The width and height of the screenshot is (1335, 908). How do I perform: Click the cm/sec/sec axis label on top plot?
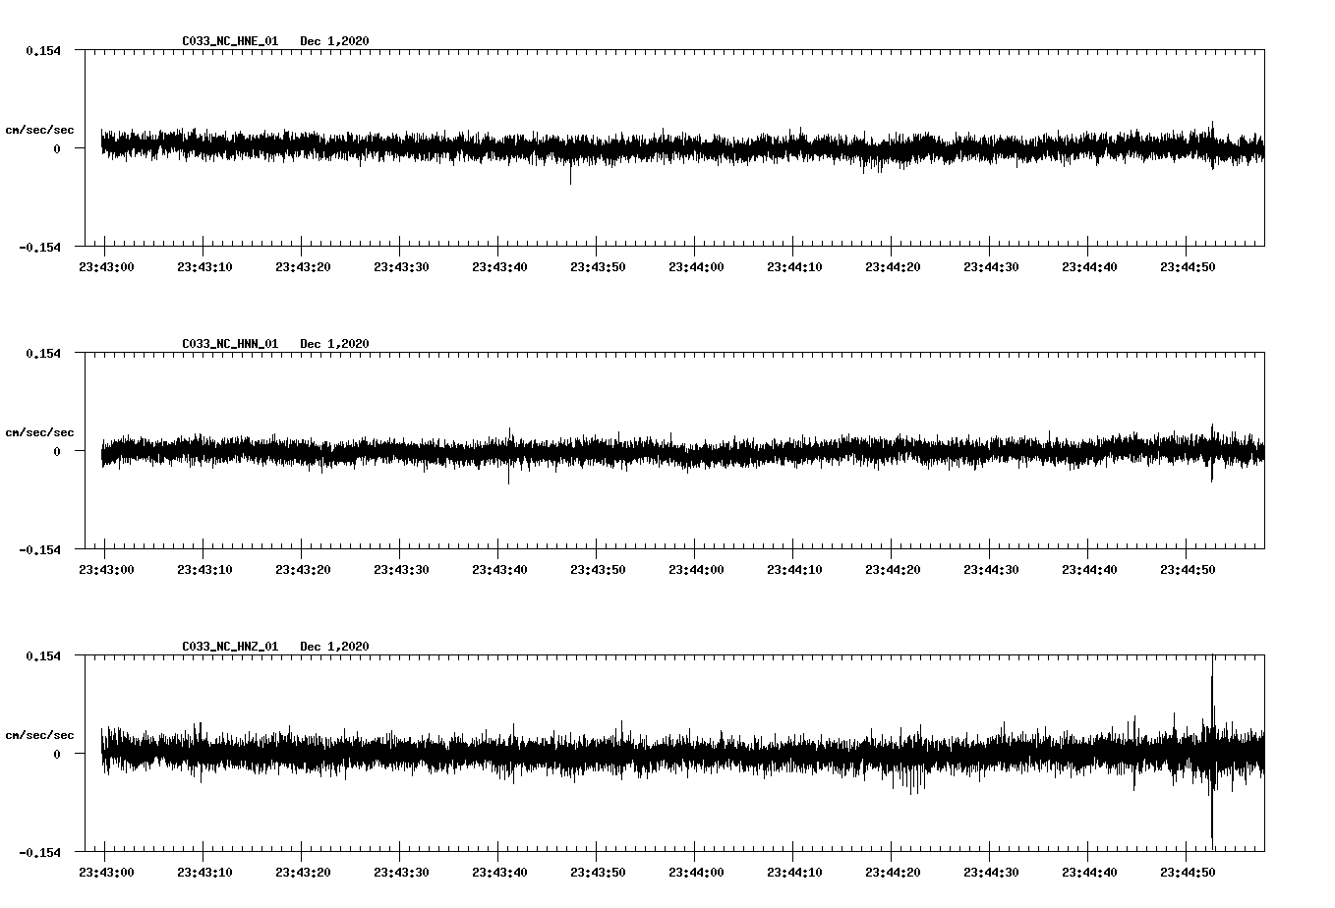(40, 129)
